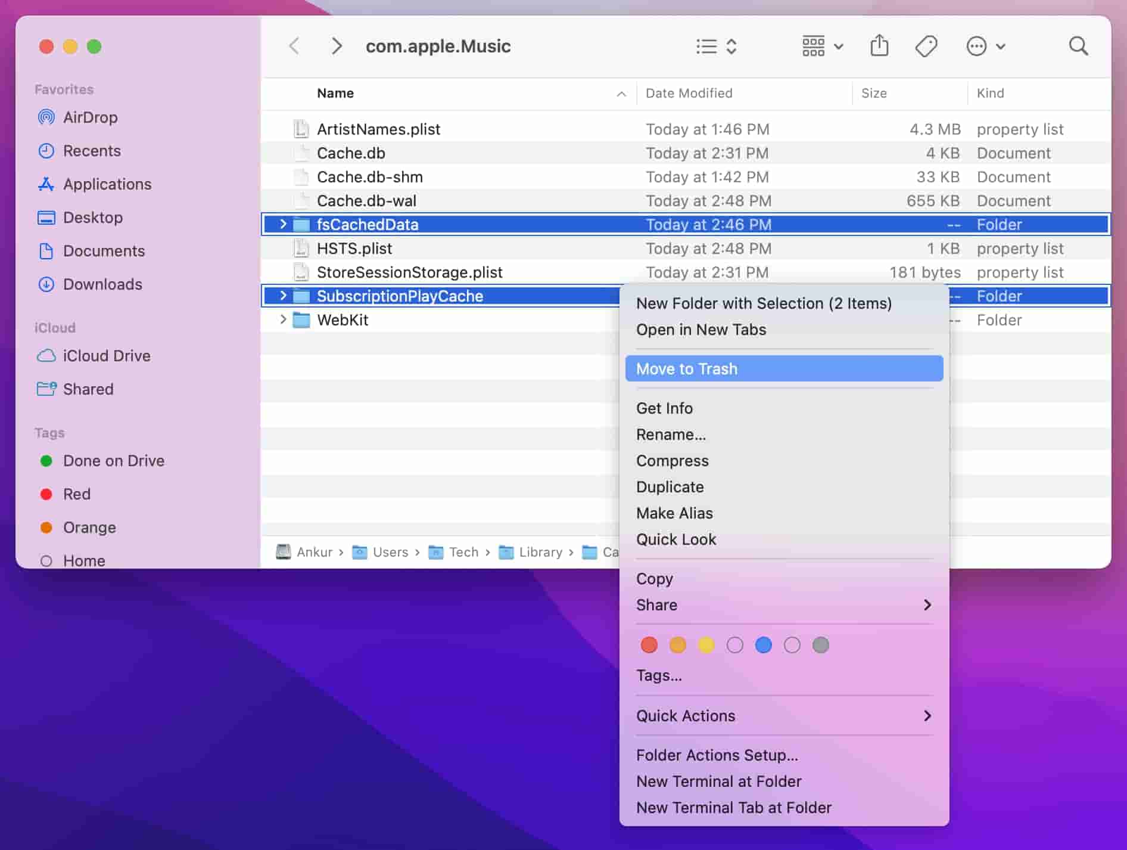
Task: Select the Cache.db-wal file
Action: coord(686,201)
